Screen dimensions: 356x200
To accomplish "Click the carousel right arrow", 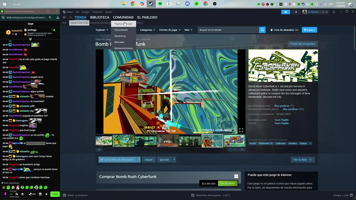I will click(x=242, y=149).
